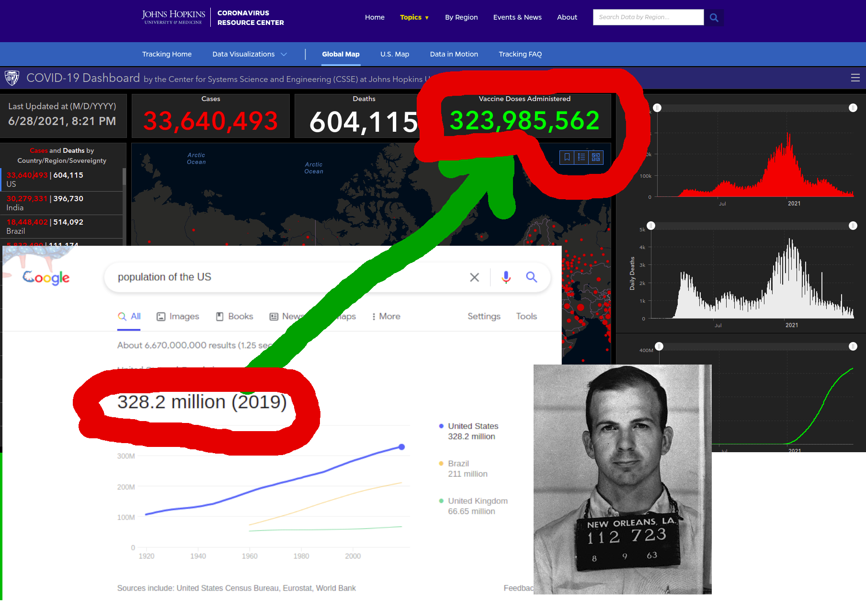The height and width of the screenshot is (605, 866).
Task: Open the map bookmarks tool
Action: [x=567, y=157]
